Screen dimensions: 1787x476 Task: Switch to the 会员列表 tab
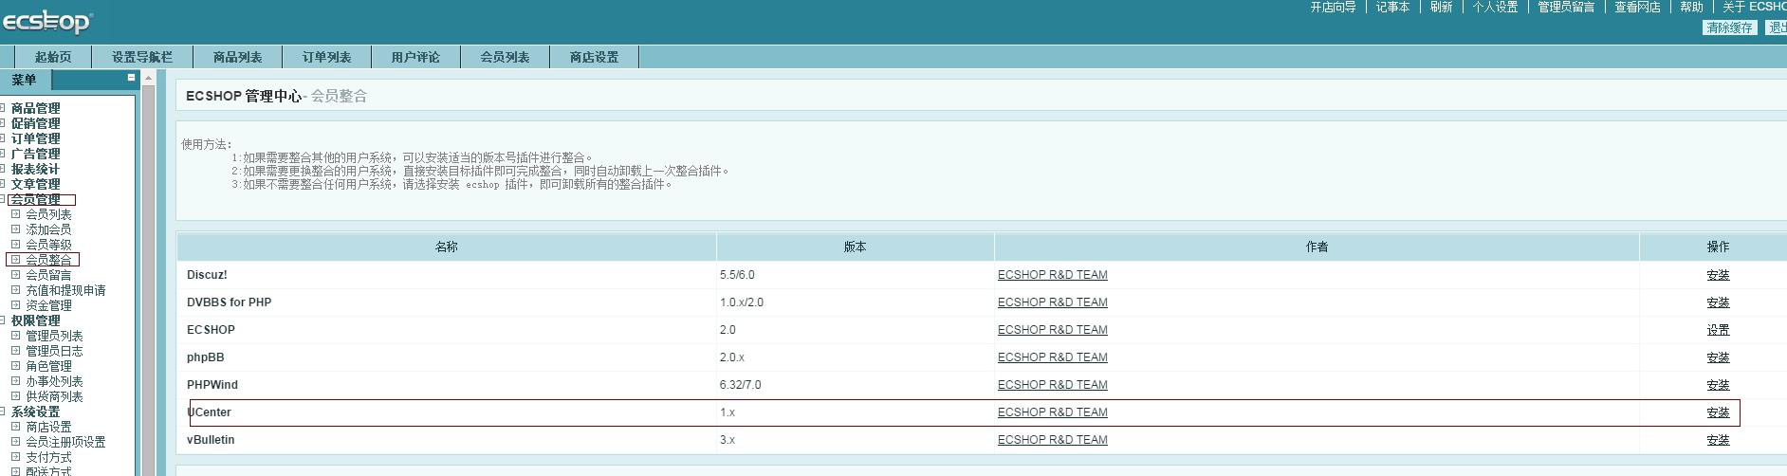click(505, 57)
